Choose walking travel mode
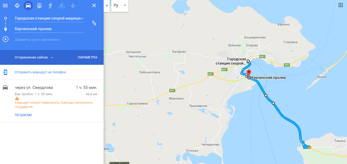The height and width of the screenshot is (164, 347). tap(50, 6)
